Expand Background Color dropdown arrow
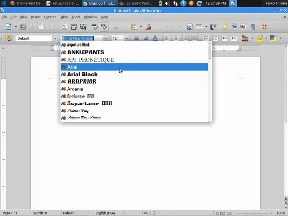Viewport: 288px width, 216px height. (x=280, y=38)
